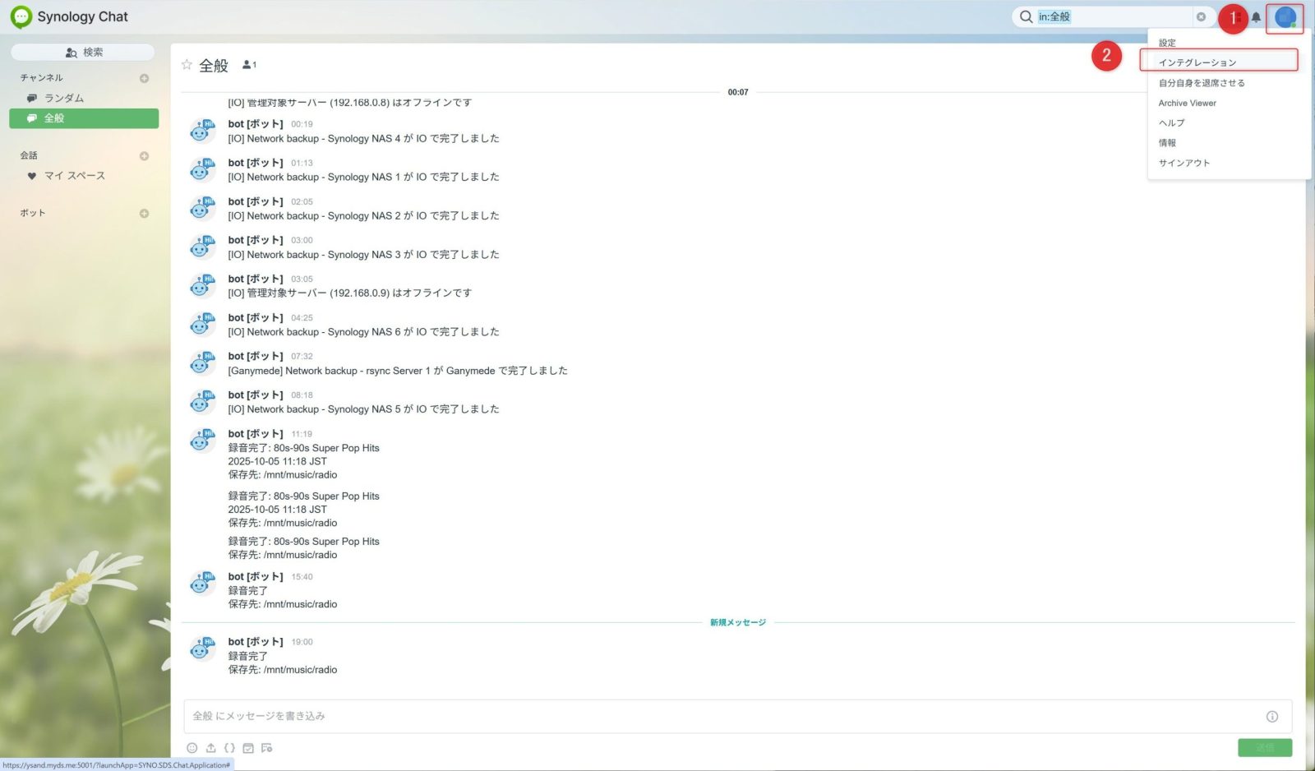Add a new conversation under 会話
The image size is (1315, 771).
click(144, 156)
